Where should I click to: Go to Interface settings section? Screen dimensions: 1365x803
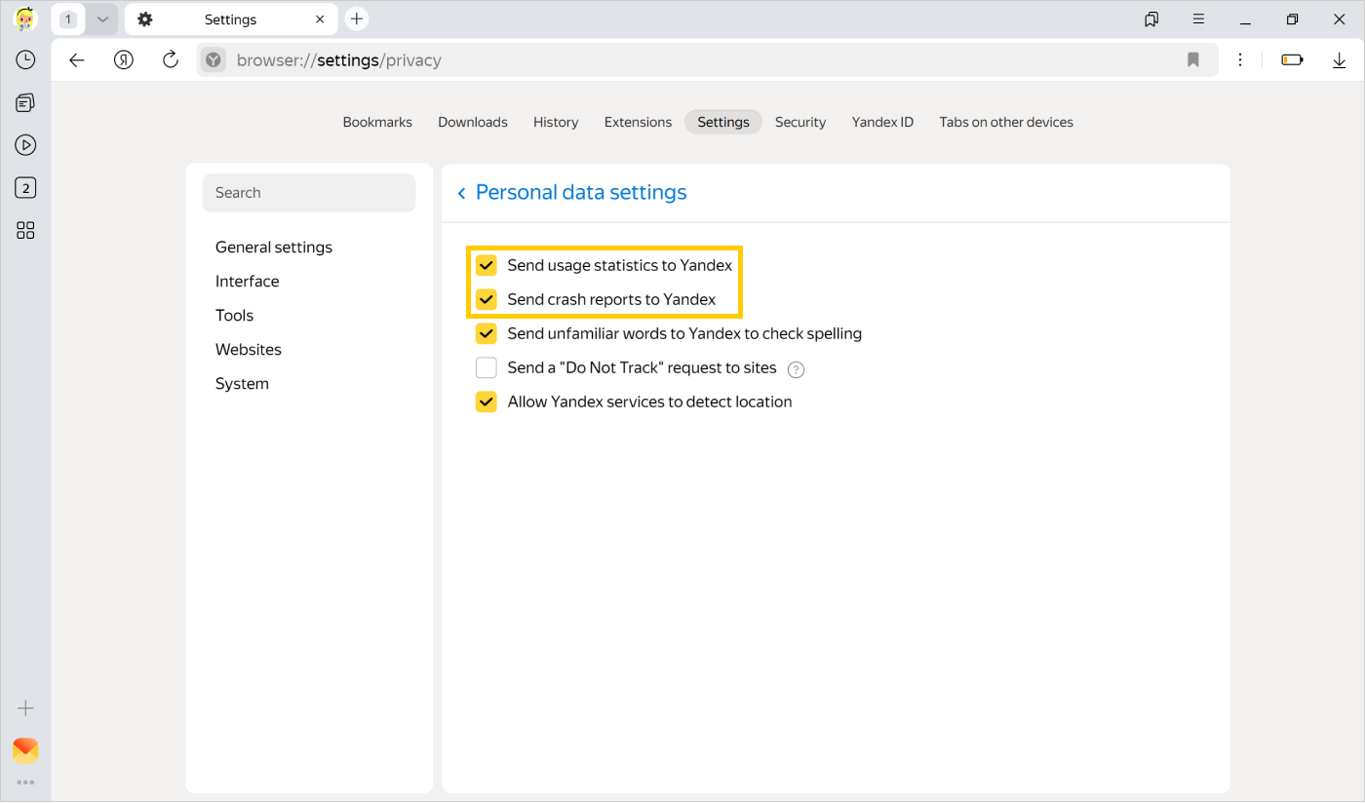[x=247, y=281]
